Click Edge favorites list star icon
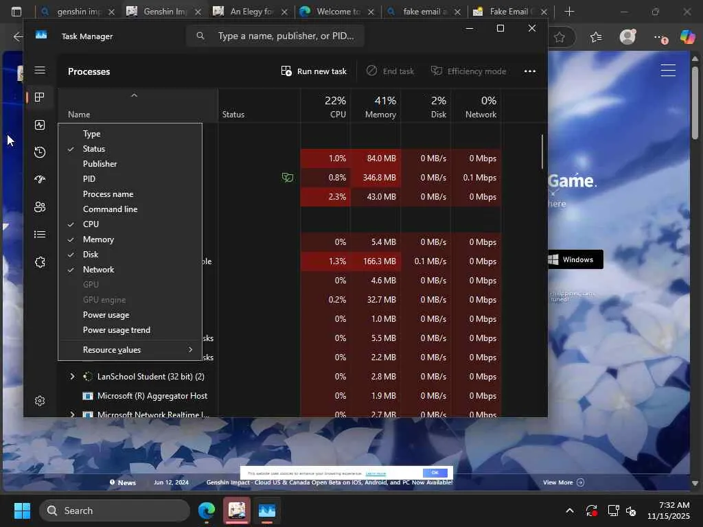 tap(596, 37)
